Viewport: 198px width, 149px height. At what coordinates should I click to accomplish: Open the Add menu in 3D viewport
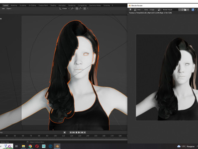[x=3, y=9]
